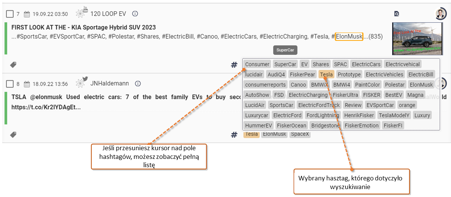This screenshot has width=451, height=197.
Task: Click the tag icon under result 8
Action: click(x=13, y=134)
